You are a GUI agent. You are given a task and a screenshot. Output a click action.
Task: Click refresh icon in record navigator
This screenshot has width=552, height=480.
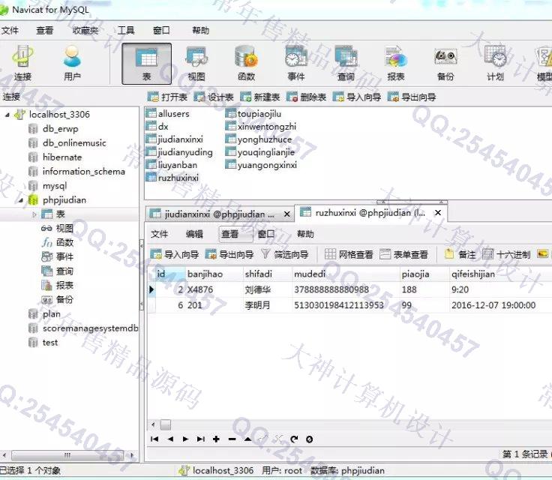[294, 439]
